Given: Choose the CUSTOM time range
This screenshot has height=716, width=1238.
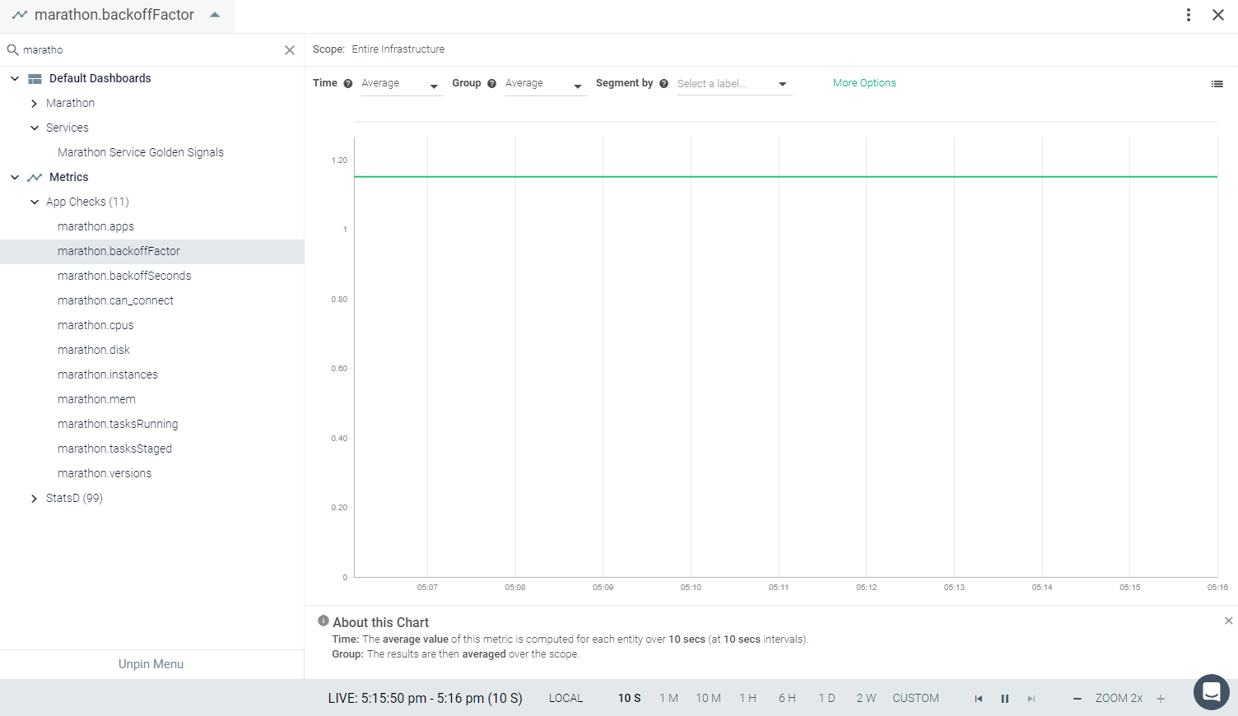Looking at the screenshot, I should tap(915, 698).
